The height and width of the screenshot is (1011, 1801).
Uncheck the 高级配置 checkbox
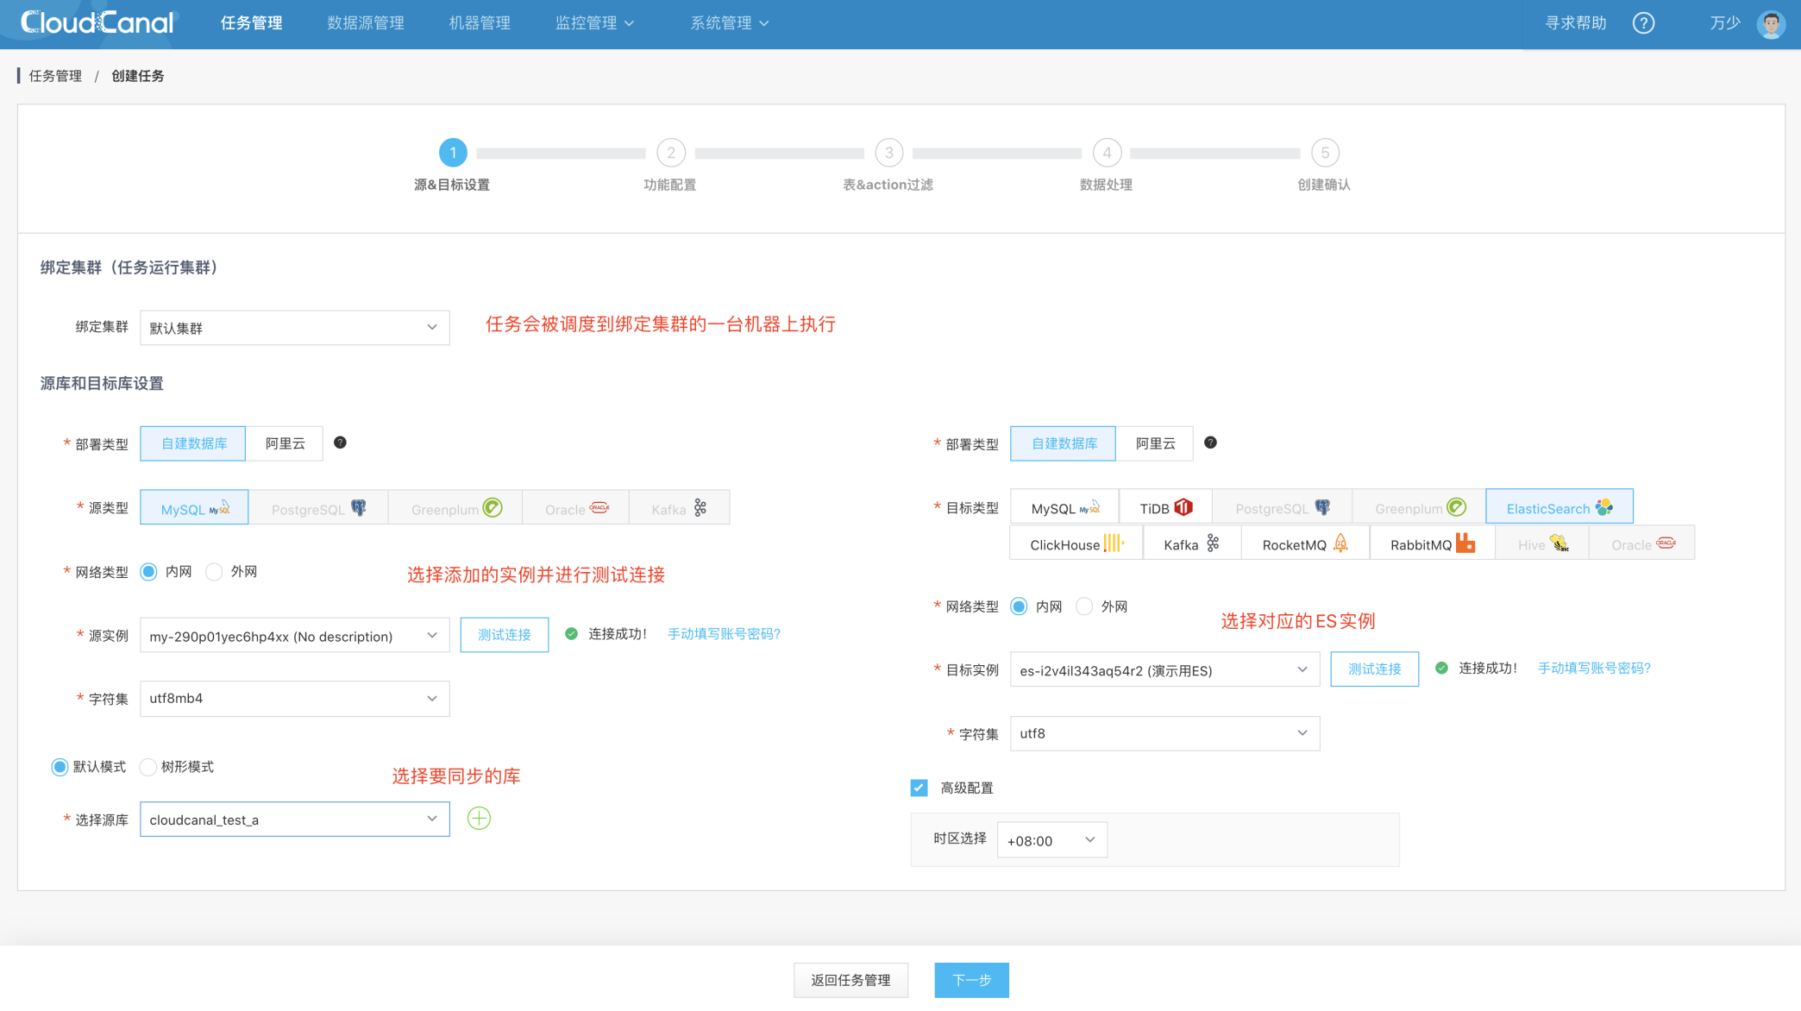pyautogui.click(x=919, y=788)
